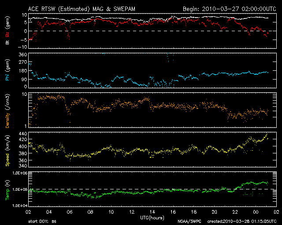
Task: Click the '380' speed axis value
Action: click(x=23, y=153)
